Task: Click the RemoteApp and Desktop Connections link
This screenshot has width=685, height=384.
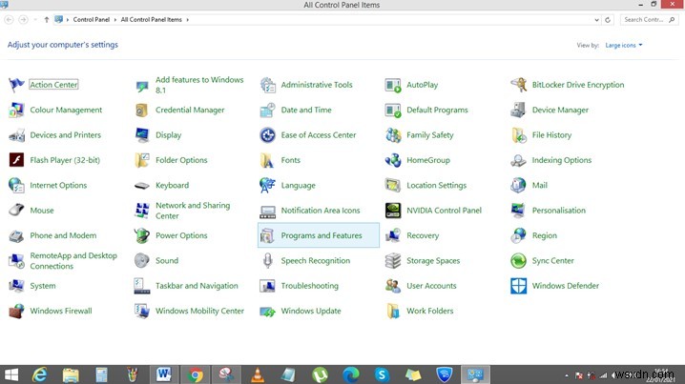Action: (73, 260)
